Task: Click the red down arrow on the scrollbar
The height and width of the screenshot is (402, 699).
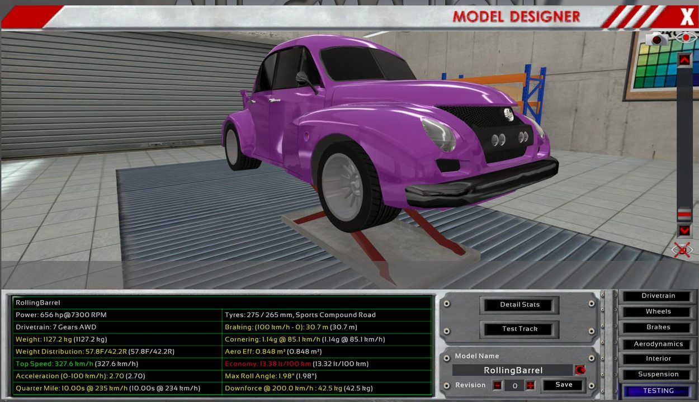Action: coord(684,230)
